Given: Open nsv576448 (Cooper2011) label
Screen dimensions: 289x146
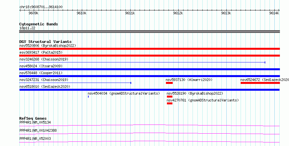Looking at the screenshot, I should coord(41,73).
